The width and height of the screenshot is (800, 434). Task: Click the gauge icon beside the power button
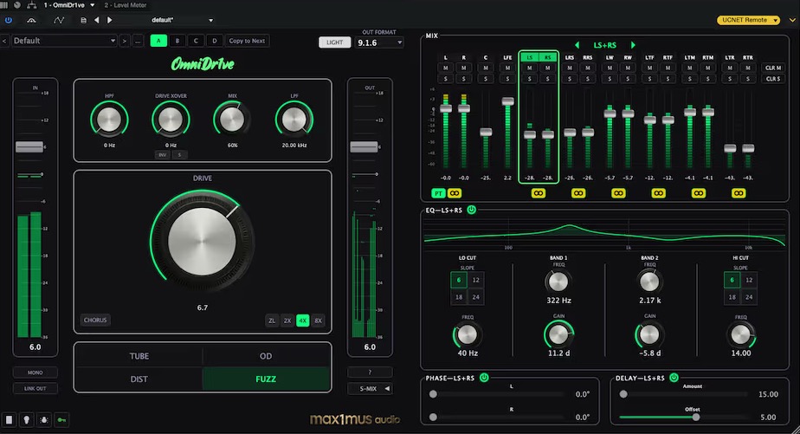[x=32, y=21]
